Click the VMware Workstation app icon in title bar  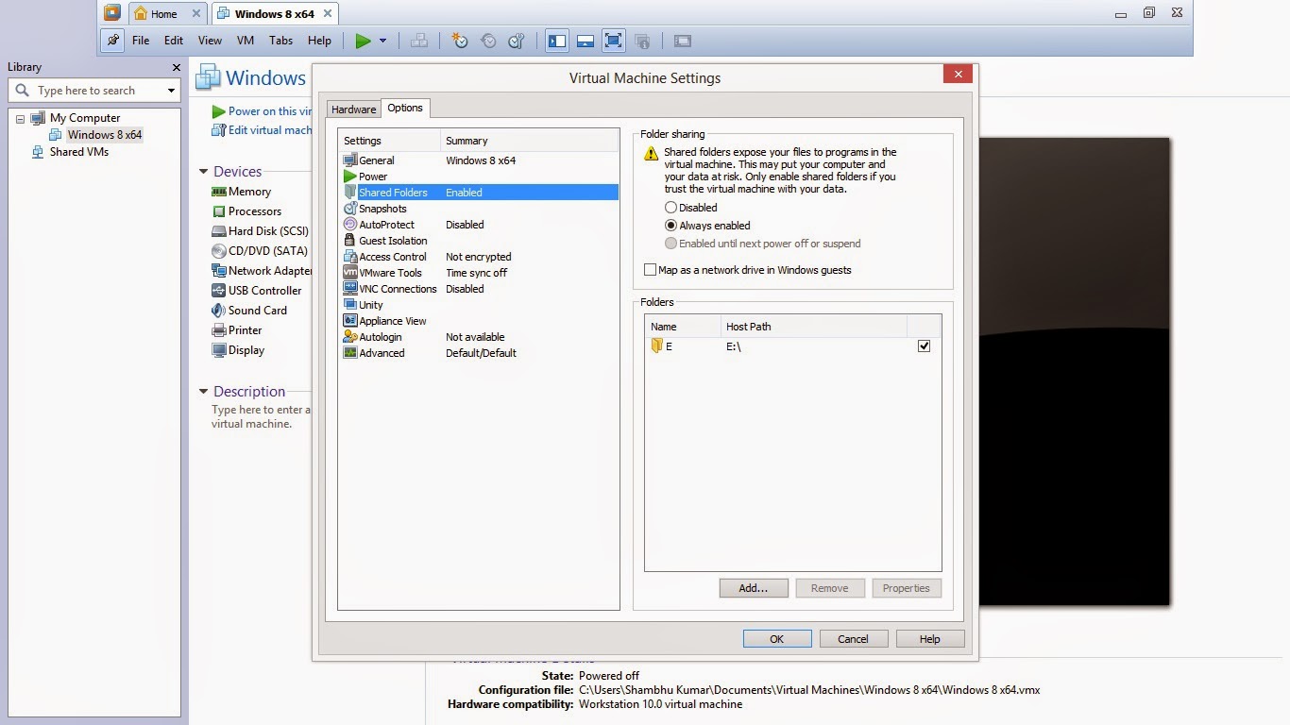(x=112, y=13)
